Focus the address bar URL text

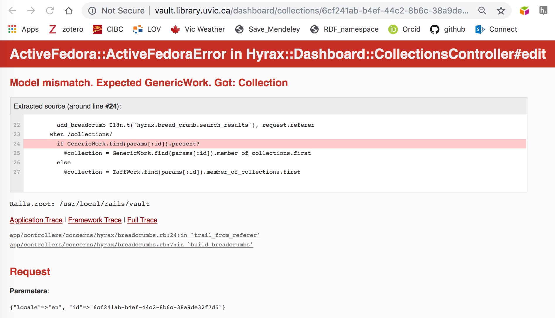[x=312, y=11]
